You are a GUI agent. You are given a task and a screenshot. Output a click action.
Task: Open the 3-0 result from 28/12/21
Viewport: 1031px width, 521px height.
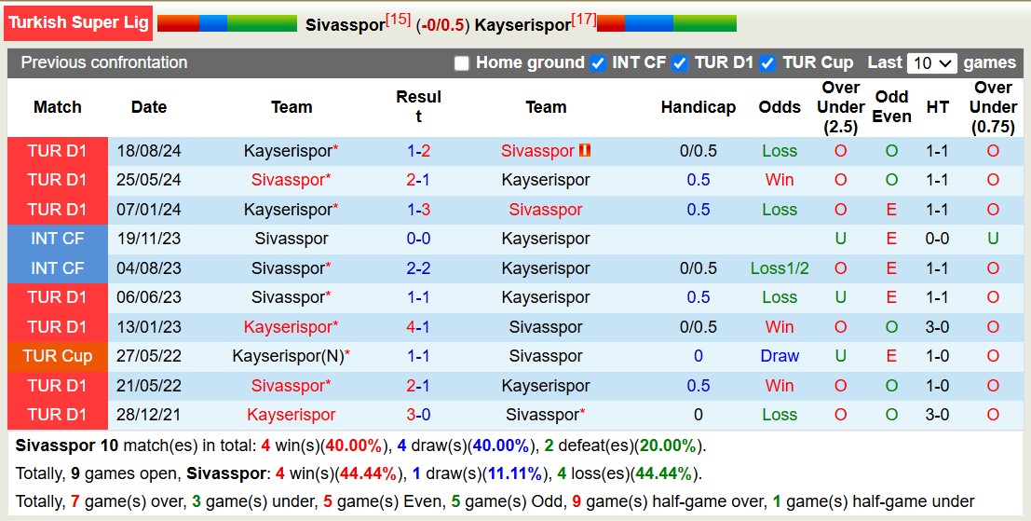point(418,415)
